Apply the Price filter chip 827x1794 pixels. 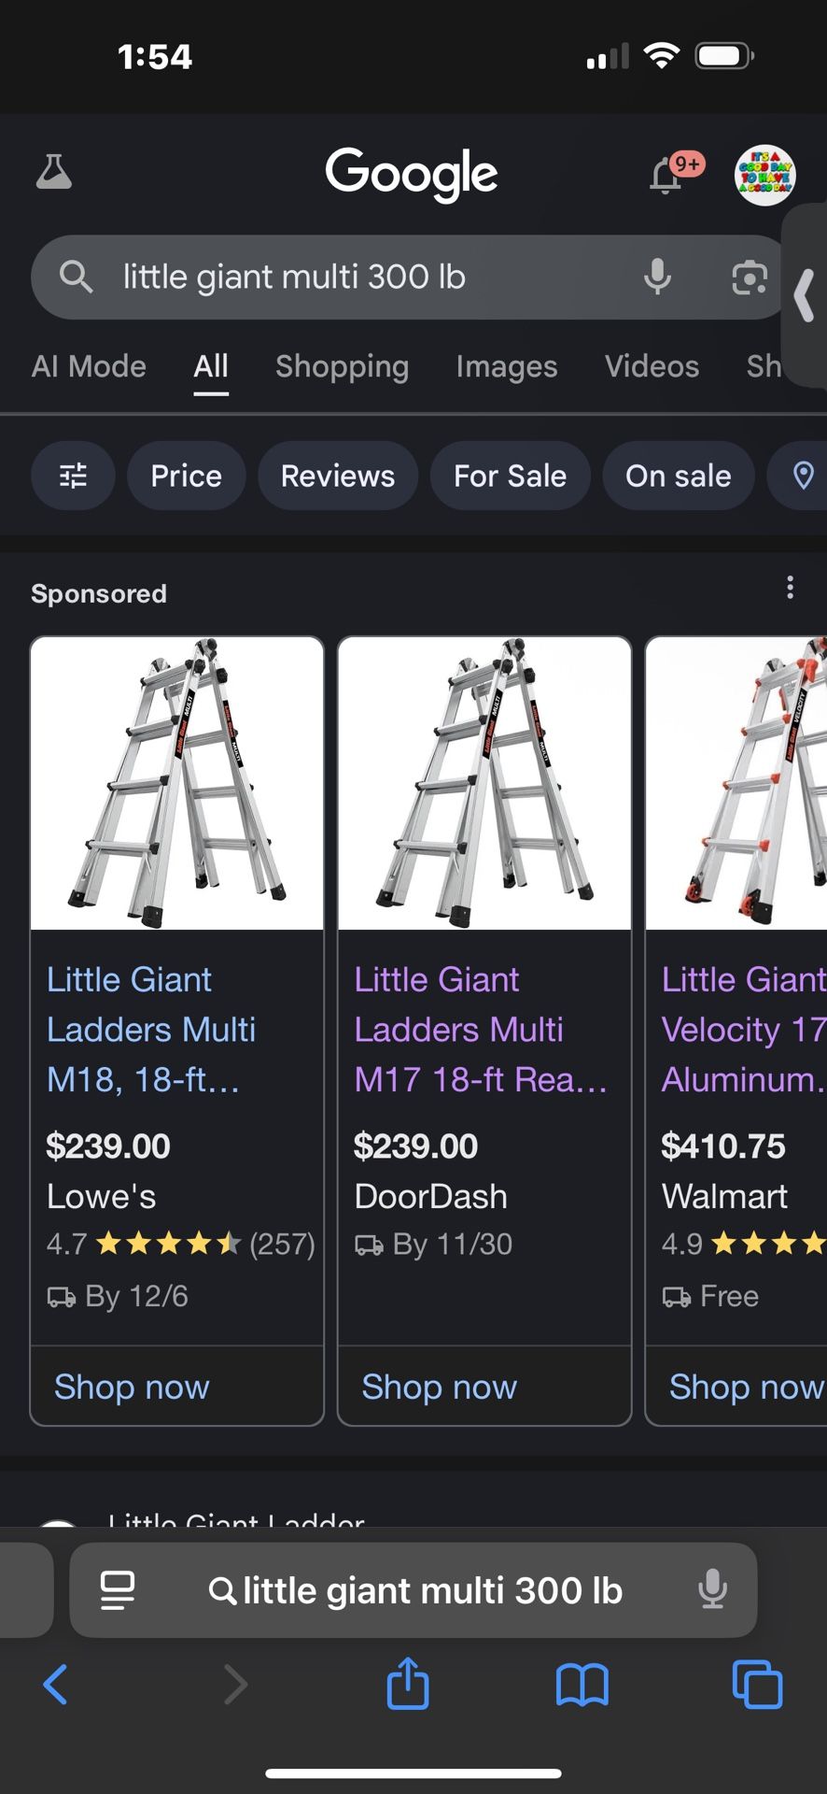tap(186, 476)
